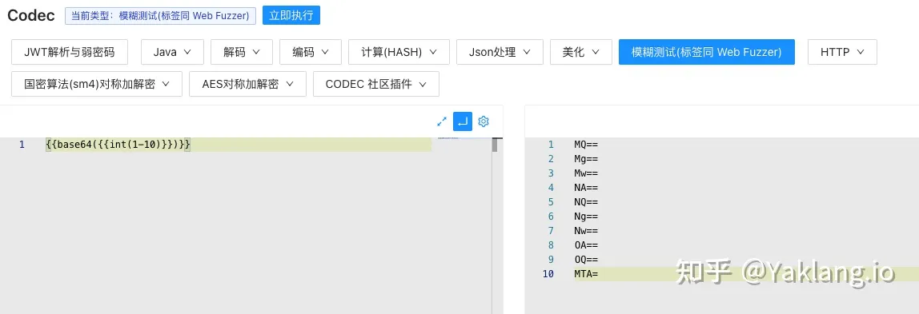The height and width of the screenshot is (314, 919).
Task: Click the 立即执行 execute button
Action: (291, 16)
